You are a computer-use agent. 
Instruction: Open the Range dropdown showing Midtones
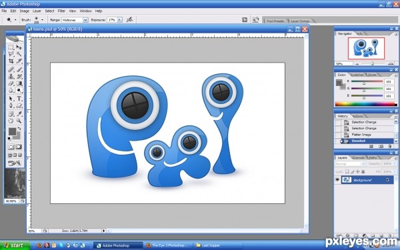pos(85,20)
